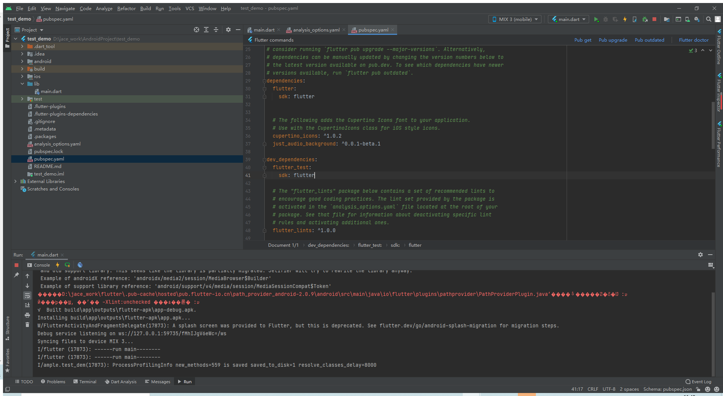
Task: Collapse the lib folder
Action: [x=22, y=84]
